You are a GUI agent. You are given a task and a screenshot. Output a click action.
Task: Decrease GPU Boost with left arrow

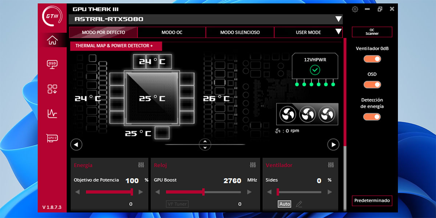tap(157, 192)
